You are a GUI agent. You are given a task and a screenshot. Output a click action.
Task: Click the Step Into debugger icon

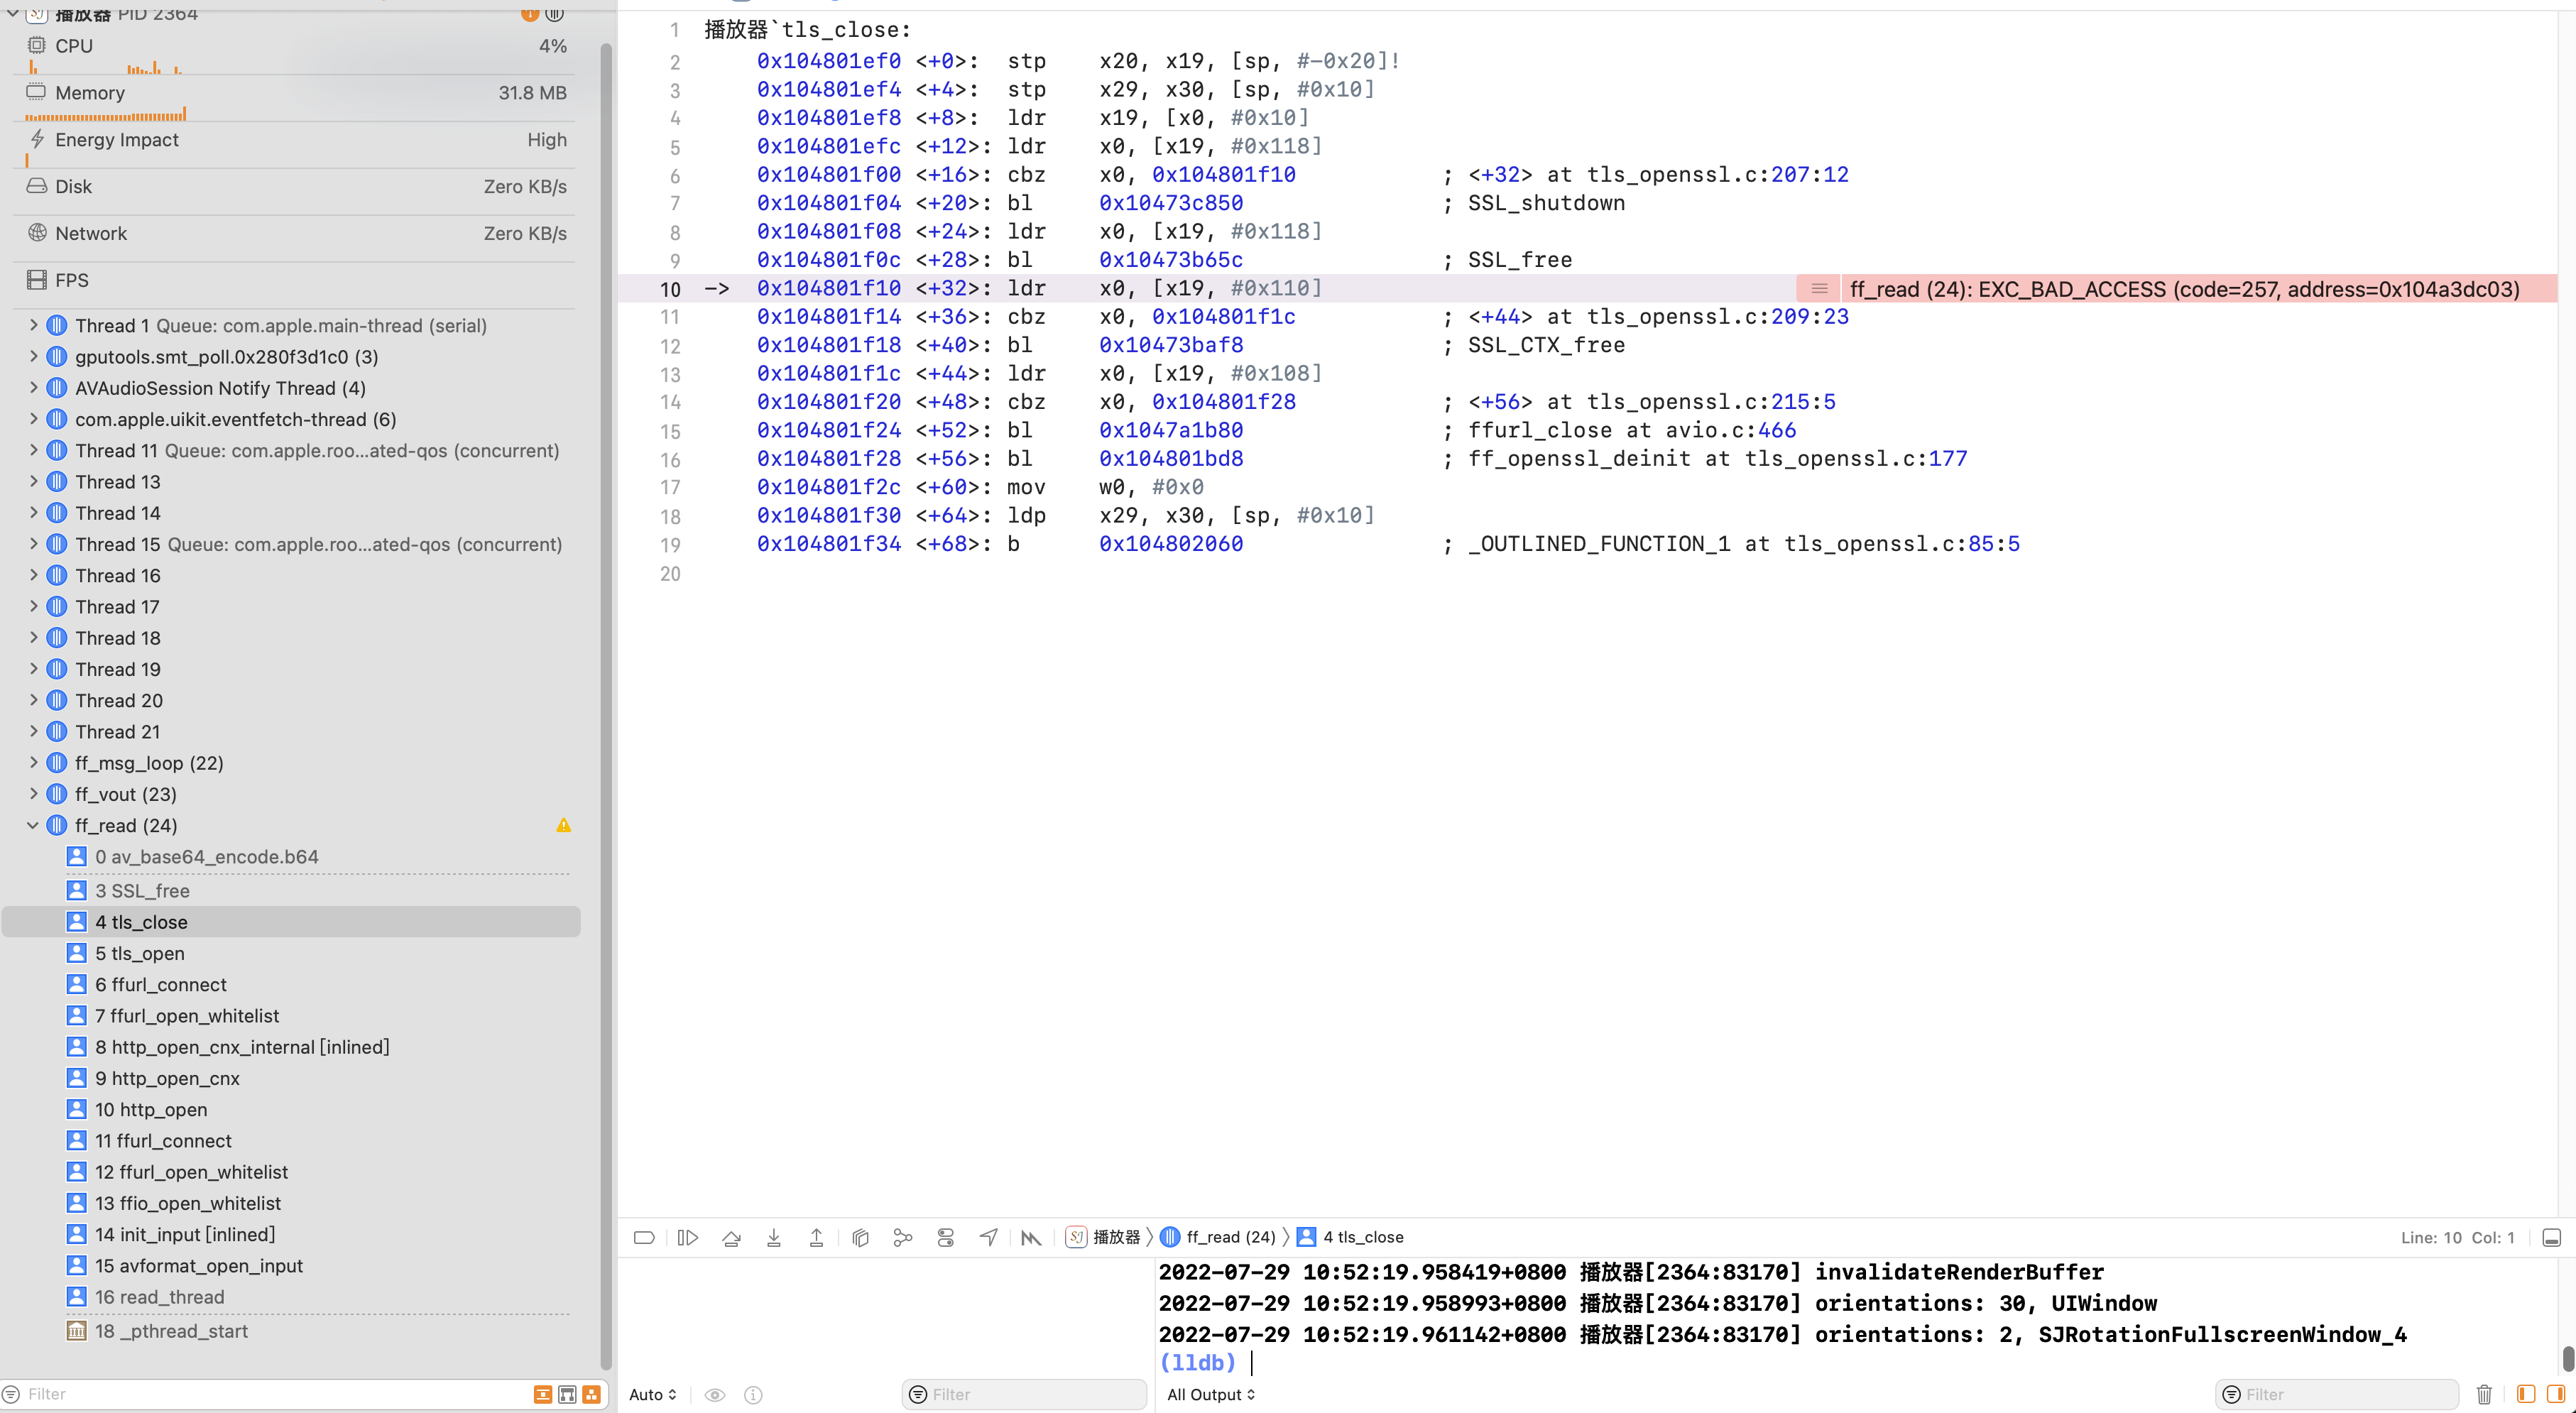pos(773,1237)
